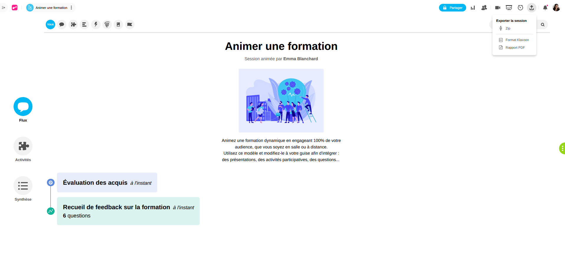This screenshot has width=565, height=280.
Task: Click the pink Klaxoon logo icon
Action: pyautogui.click(x=14, y=8)
